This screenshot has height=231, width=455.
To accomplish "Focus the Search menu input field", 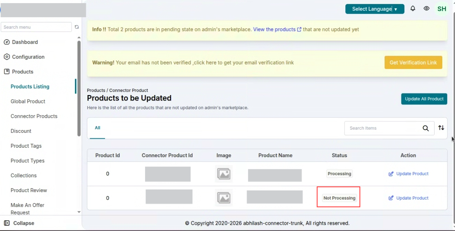I will point(36,27).
